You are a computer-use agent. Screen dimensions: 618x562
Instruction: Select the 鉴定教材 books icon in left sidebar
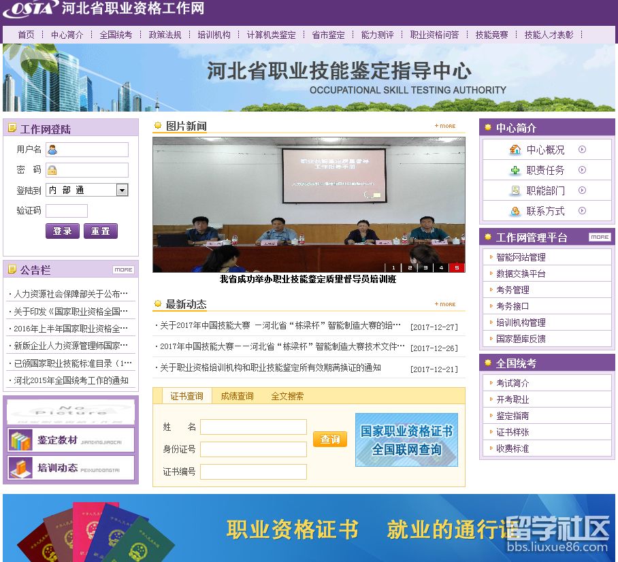pyautogui.click(x=20, y=440)
